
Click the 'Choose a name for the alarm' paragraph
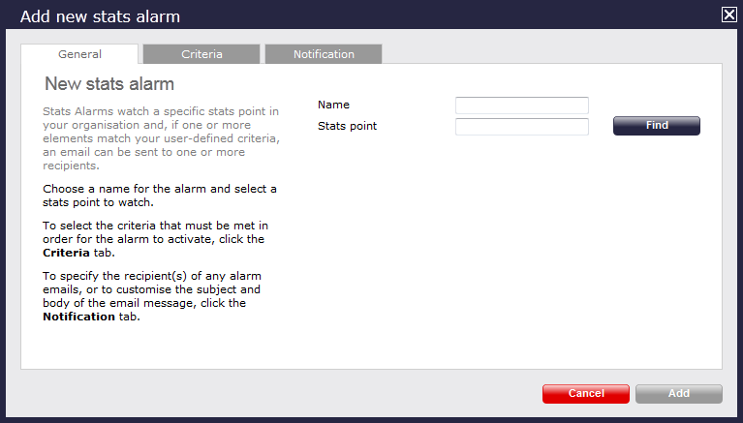(x=160, y=196)
